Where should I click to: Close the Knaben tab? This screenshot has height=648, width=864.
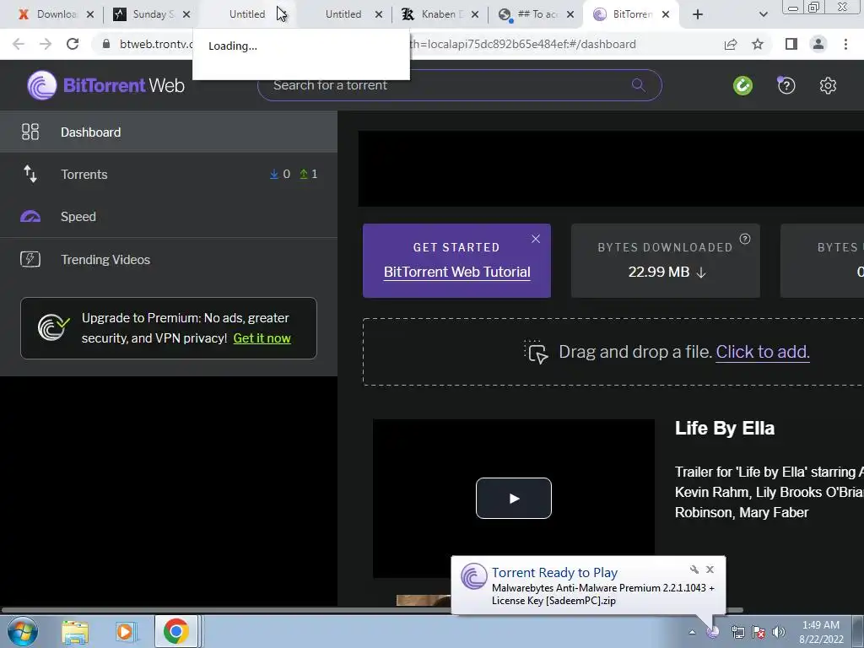click(475, 14)
